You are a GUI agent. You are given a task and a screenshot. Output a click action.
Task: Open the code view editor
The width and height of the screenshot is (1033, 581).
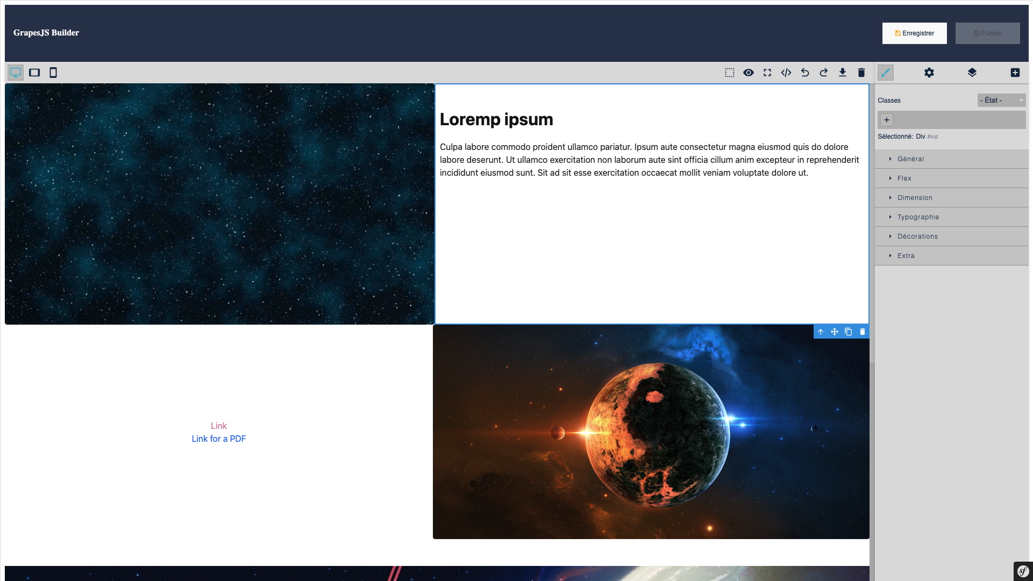pos(786,73)
